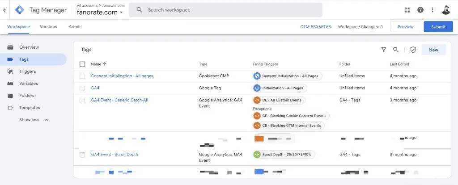The image size is (458, 185).
Task: Click the Scroll Depth - 25/50/75/90% trigger chip
Action: [x=284, y=154]
